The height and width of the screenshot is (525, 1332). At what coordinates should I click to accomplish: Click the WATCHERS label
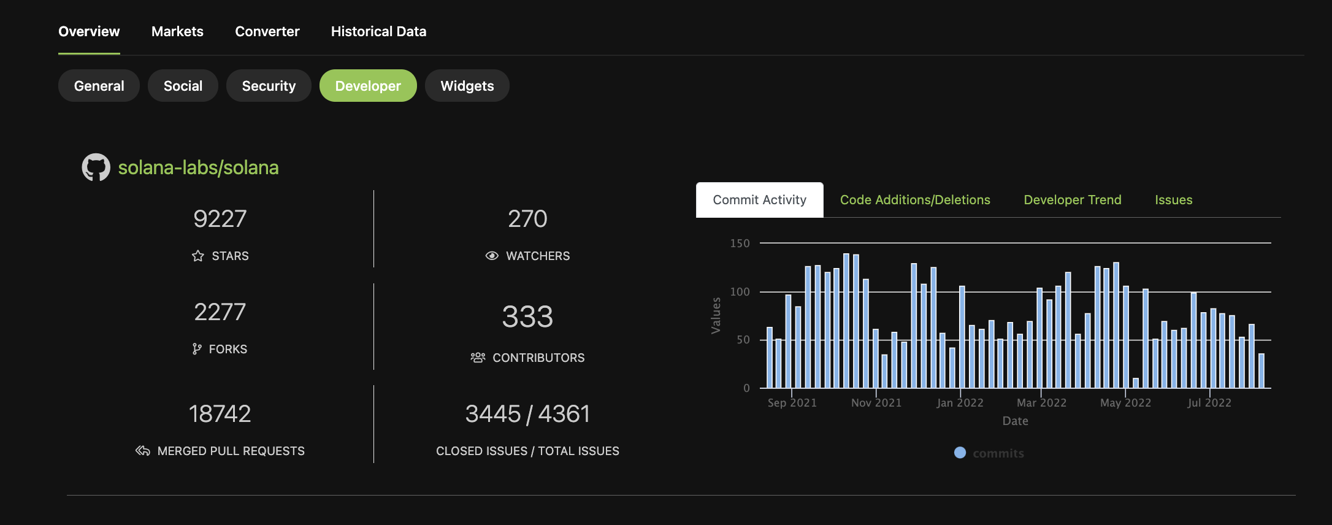(x=538, y=256)
